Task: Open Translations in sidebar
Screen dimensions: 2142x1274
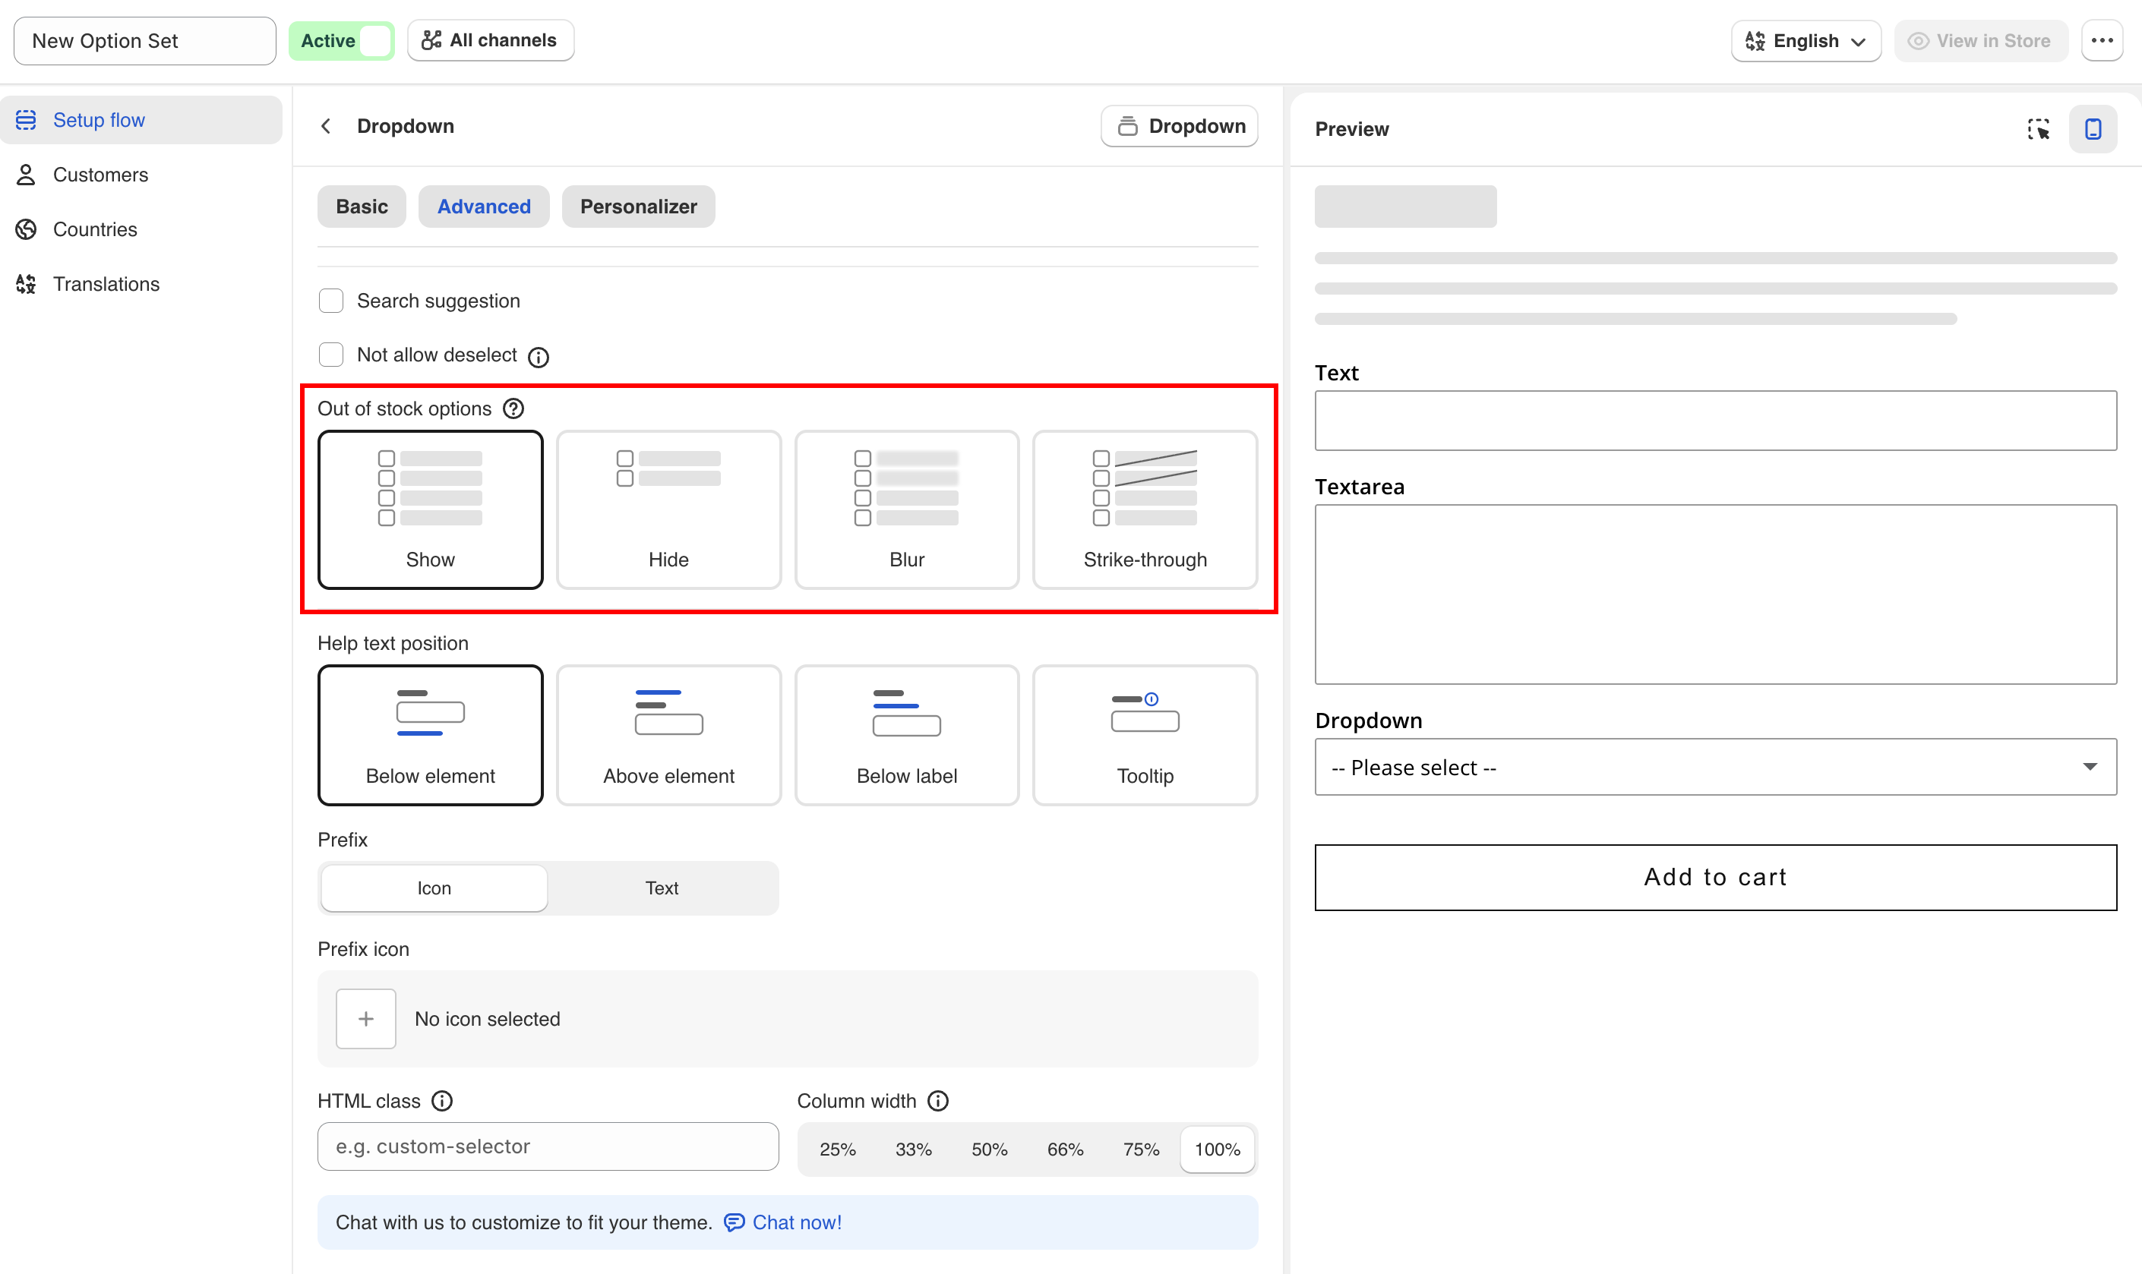Action: click(x=141, y=284)
